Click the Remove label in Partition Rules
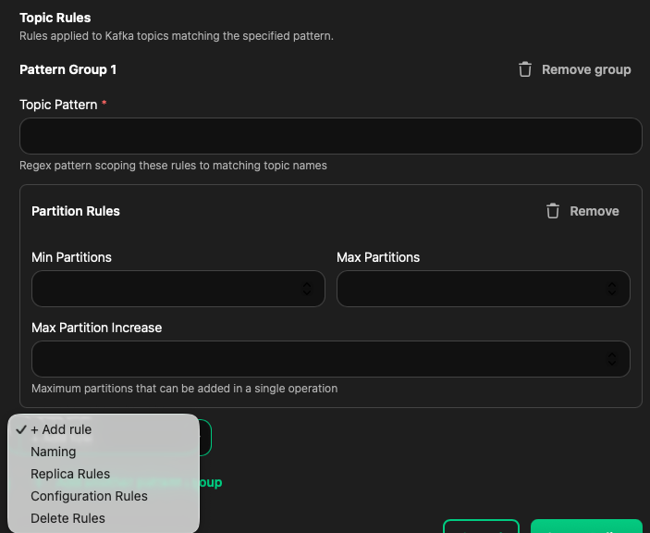Image resolution: width=650 pixels, height=533 pixels. point(594,211)
